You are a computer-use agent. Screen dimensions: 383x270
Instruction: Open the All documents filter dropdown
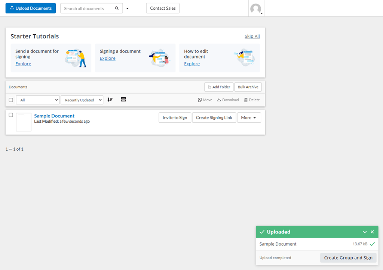coord(38,100)
